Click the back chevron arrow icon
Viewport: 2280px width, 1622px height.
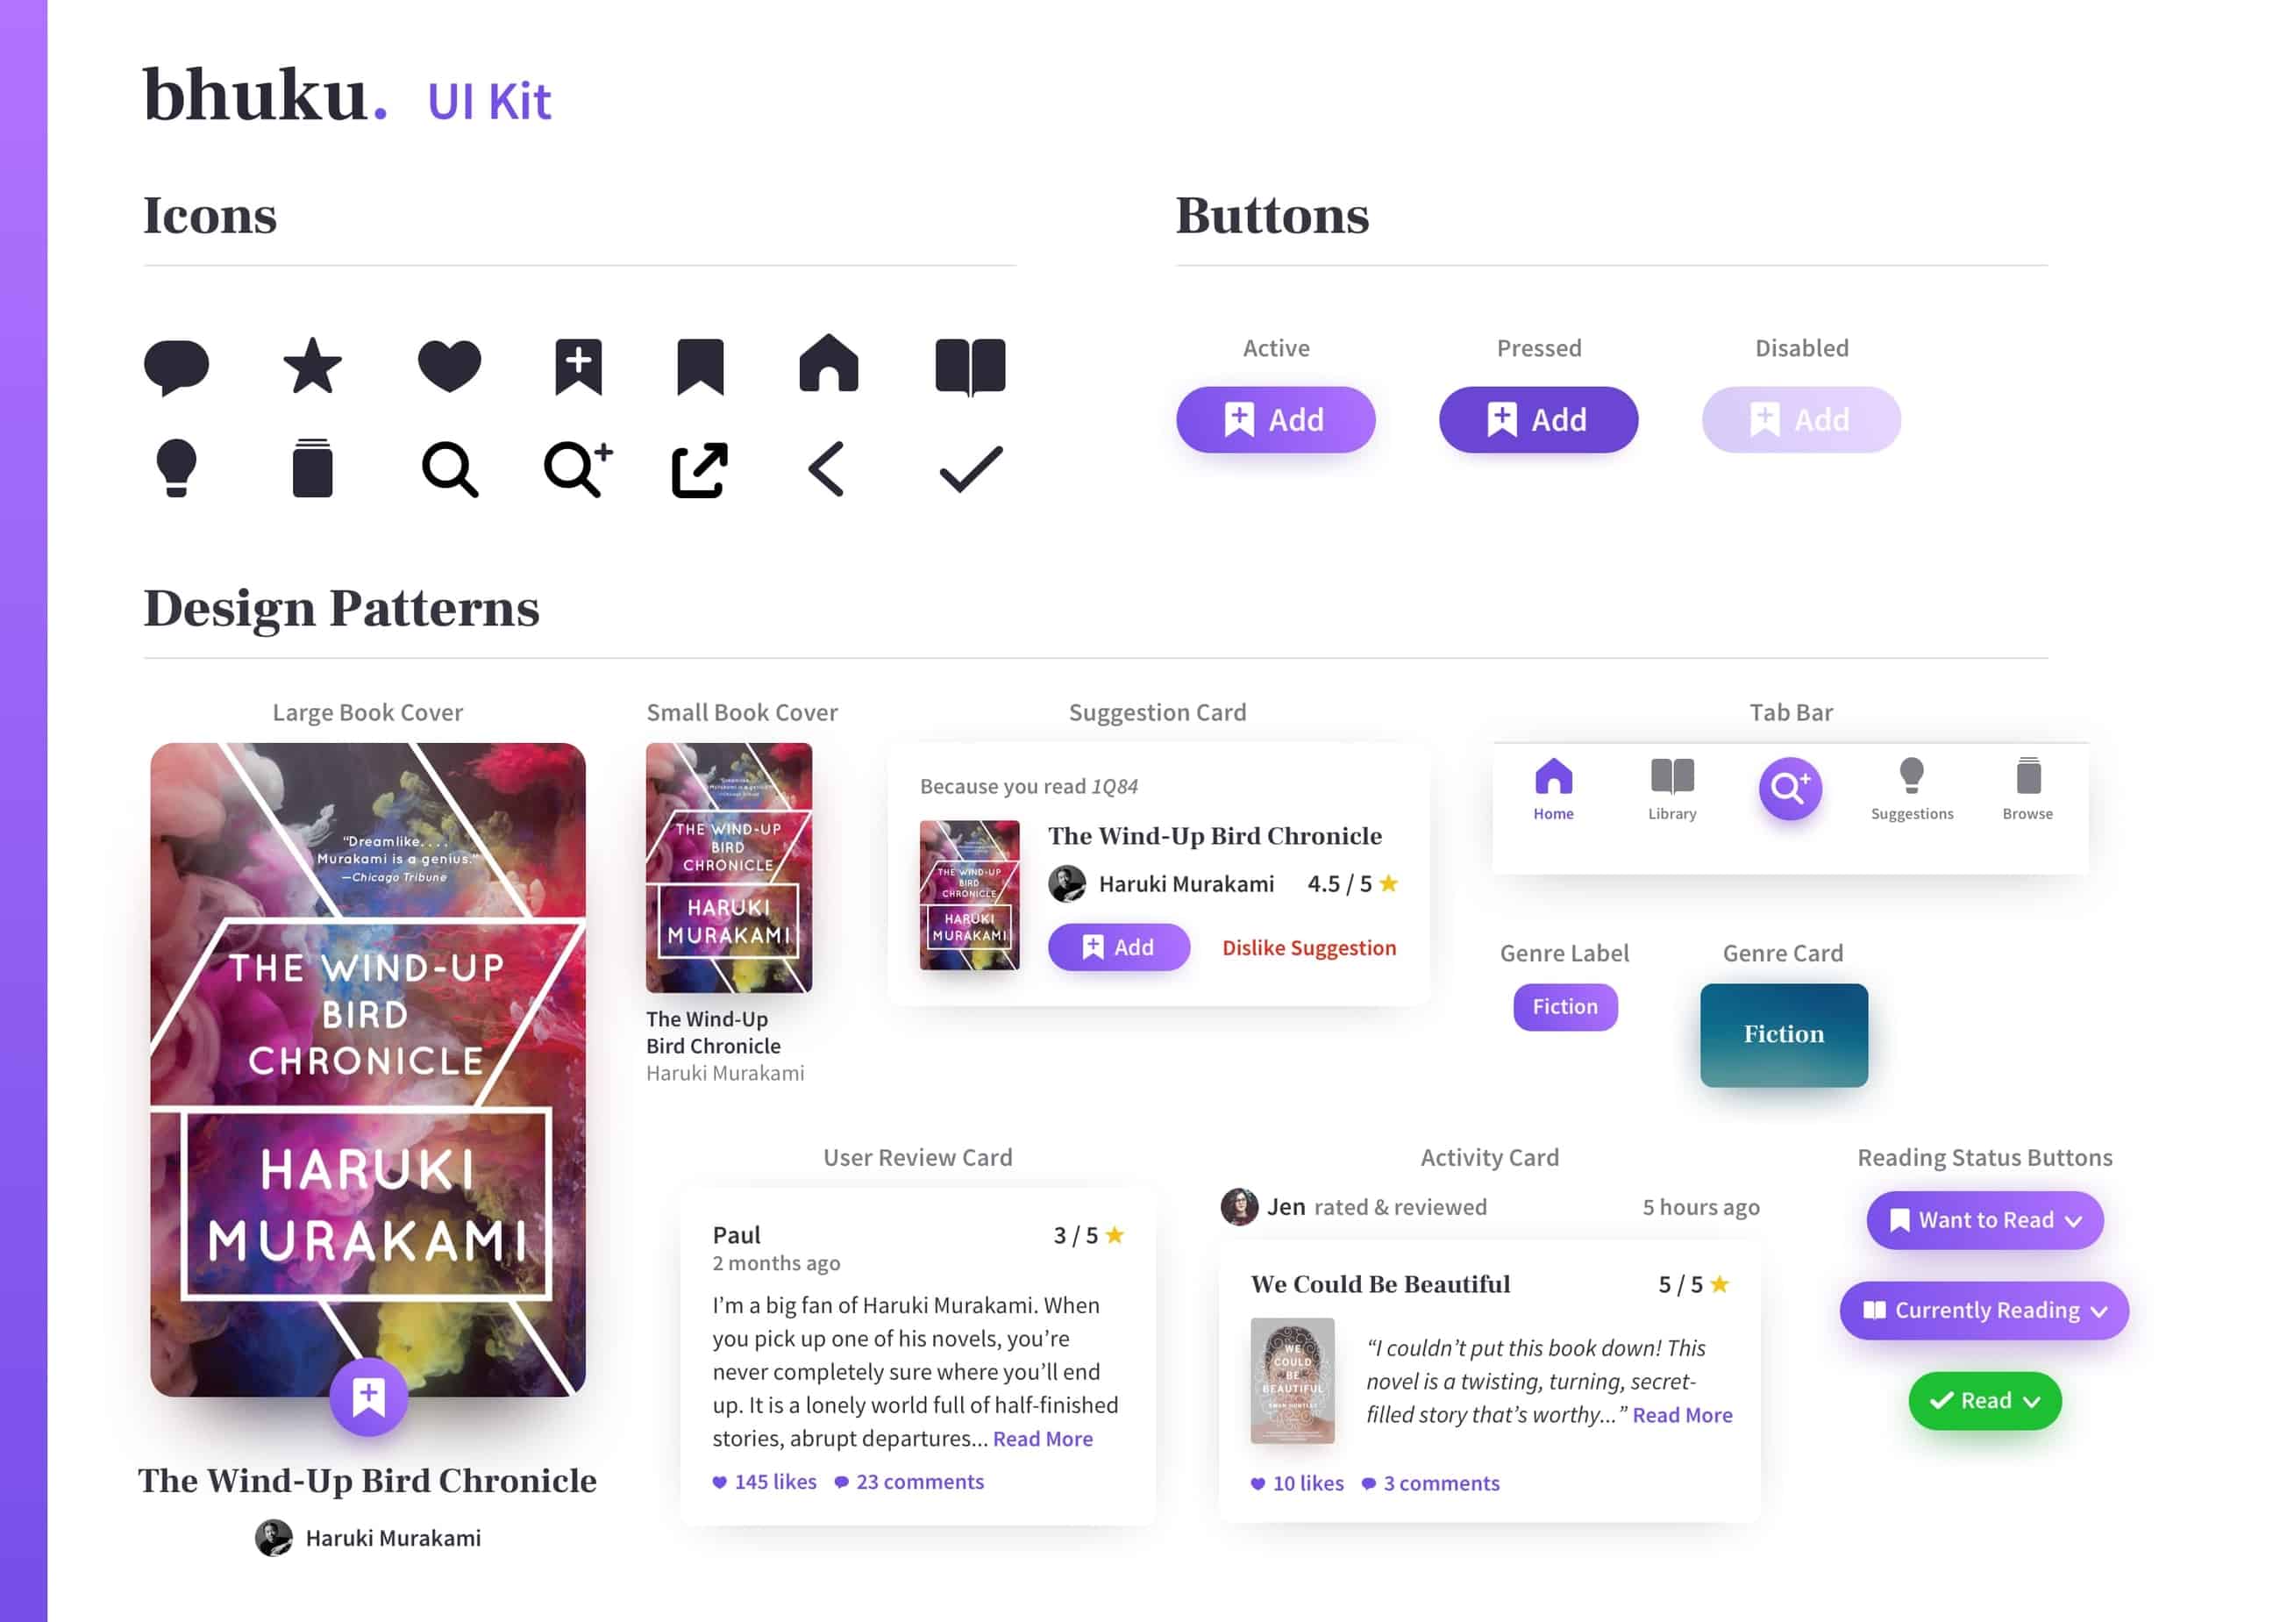827,468
